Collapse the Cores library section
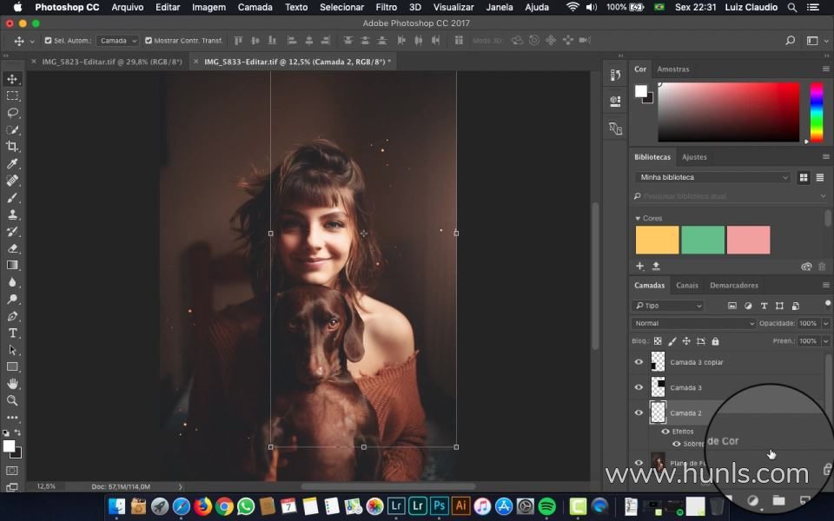 pyautogui.click(x=638, y=219)
